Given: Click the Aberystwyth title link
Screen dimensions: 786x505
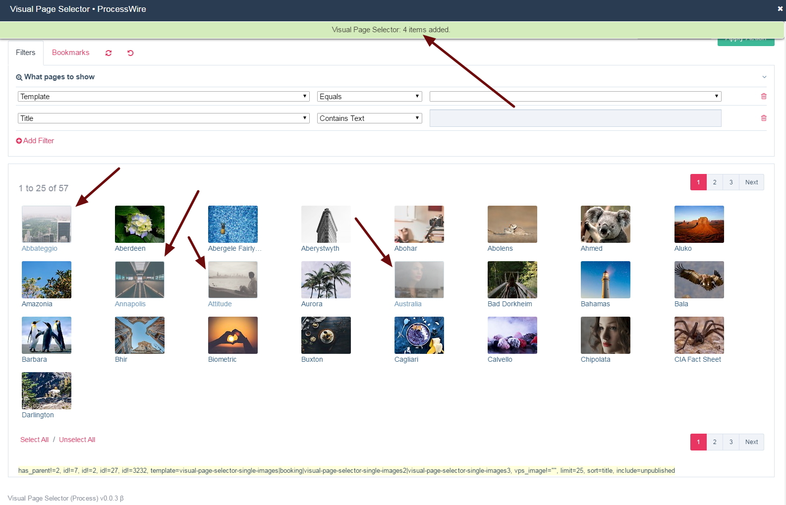Looking at the screenshot, I should [320, 248].
